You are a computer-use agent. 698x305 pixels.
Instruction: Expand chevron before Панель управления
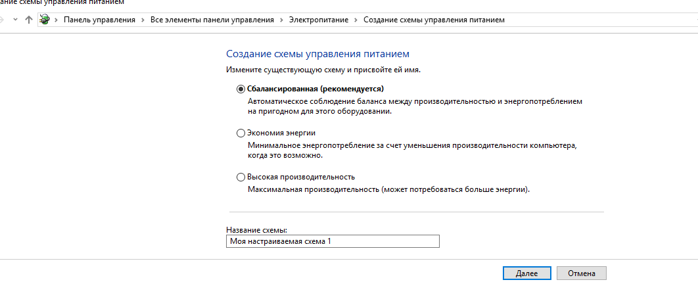pyautogui.click(x=56, y=20)
